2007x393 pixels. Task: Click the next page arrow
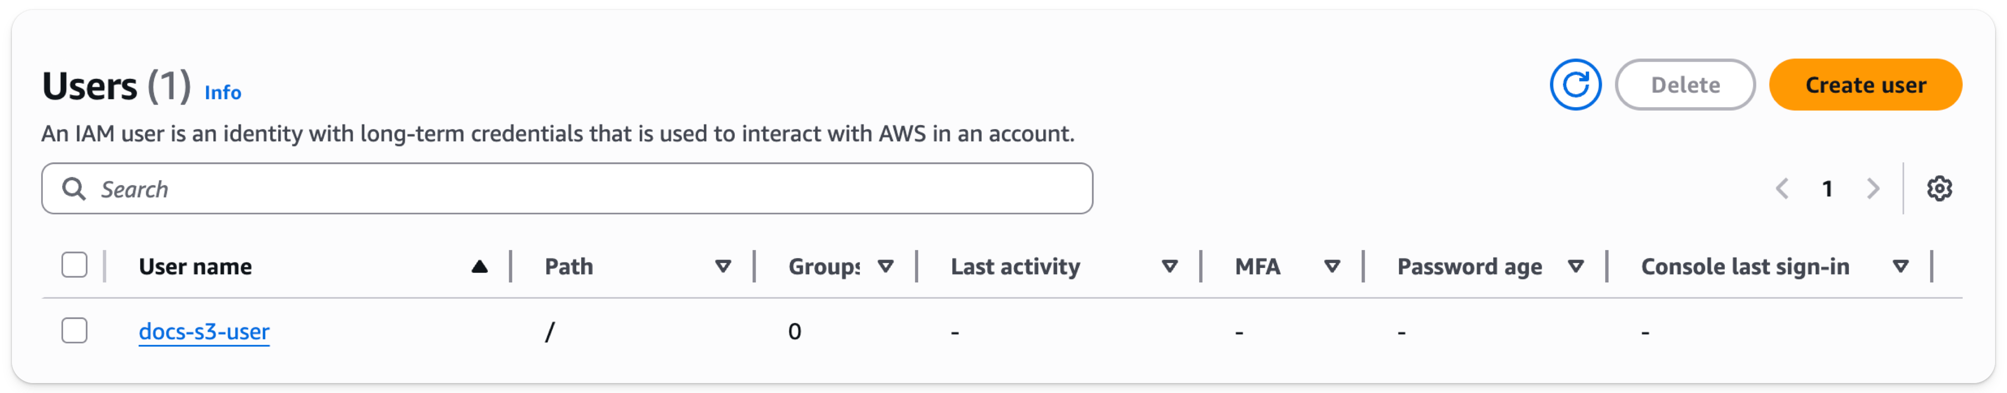pos(1873,189)
